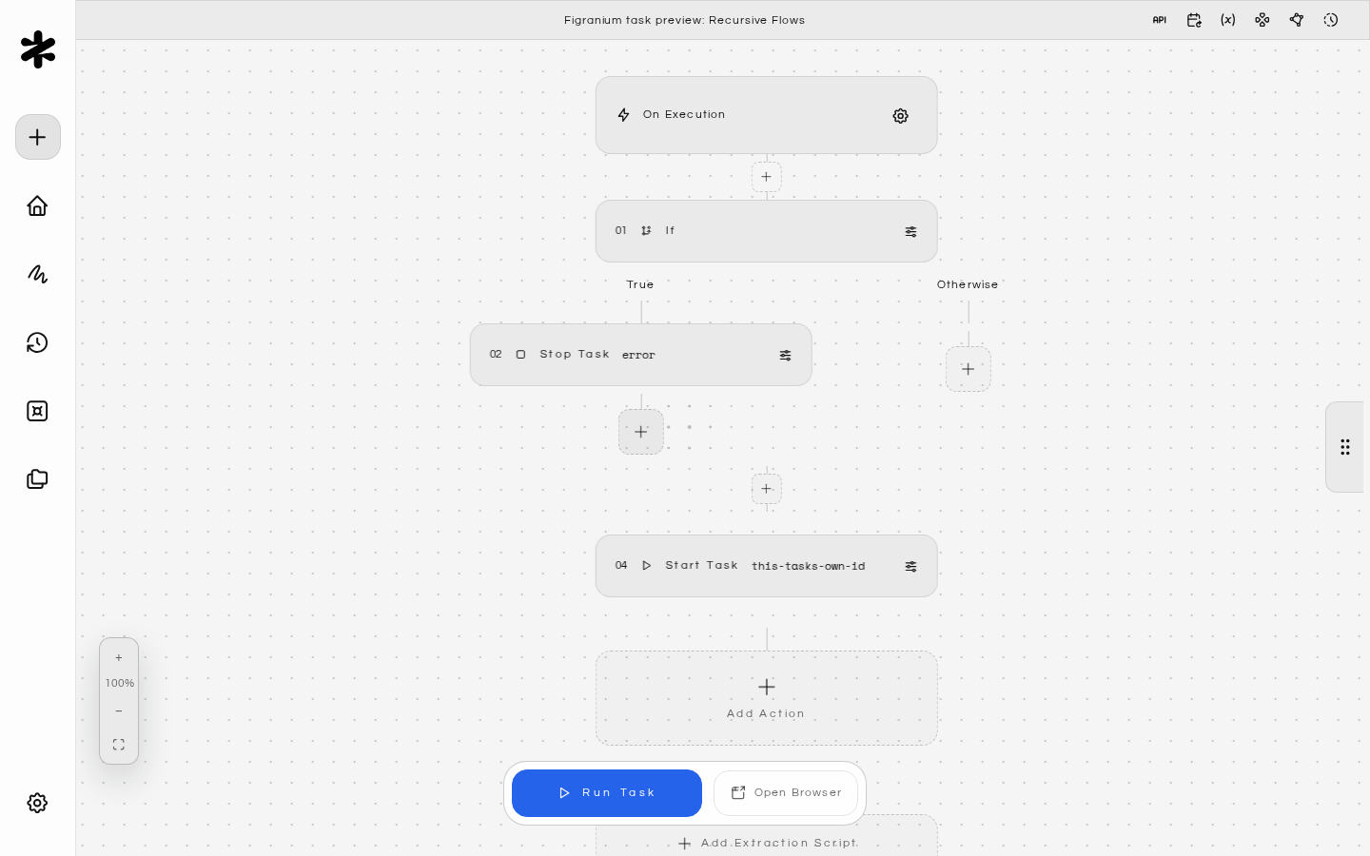Select the On Execution trigger node
The width and height of the screenshot is (1370, 856).
[767, 115]
